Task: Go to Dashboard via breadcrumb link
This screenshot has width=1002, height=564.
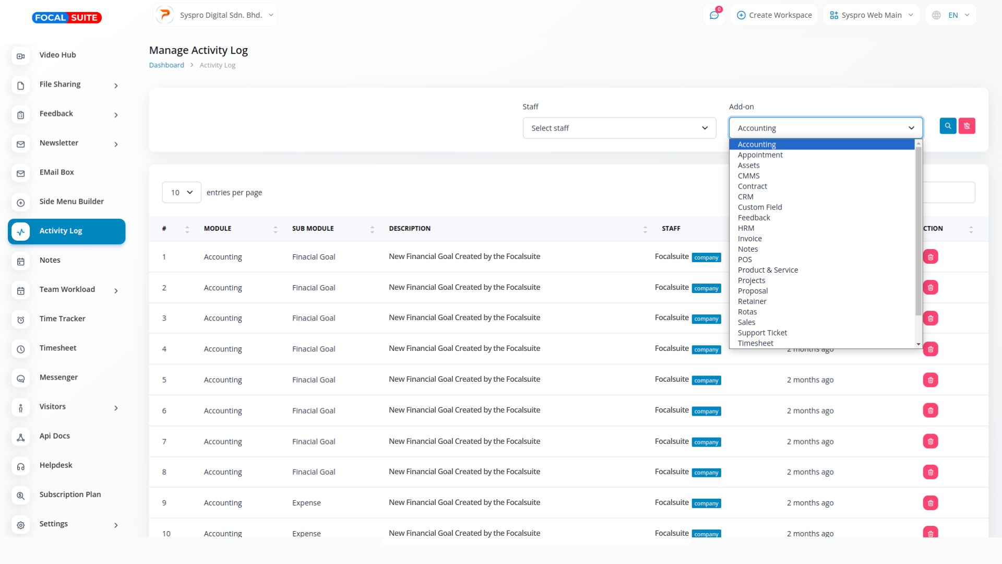Action: click(x=166, y=65)
